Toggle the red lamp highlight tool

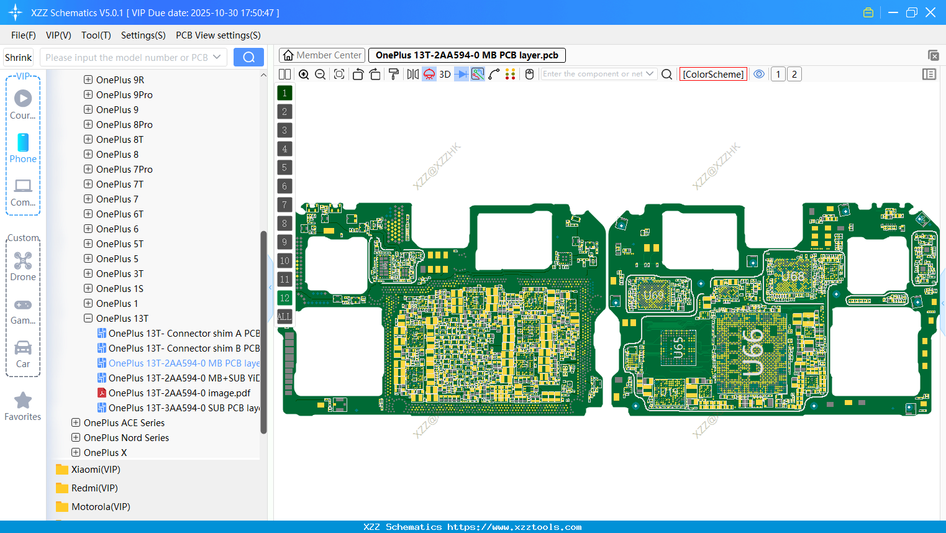click(429, 75)
